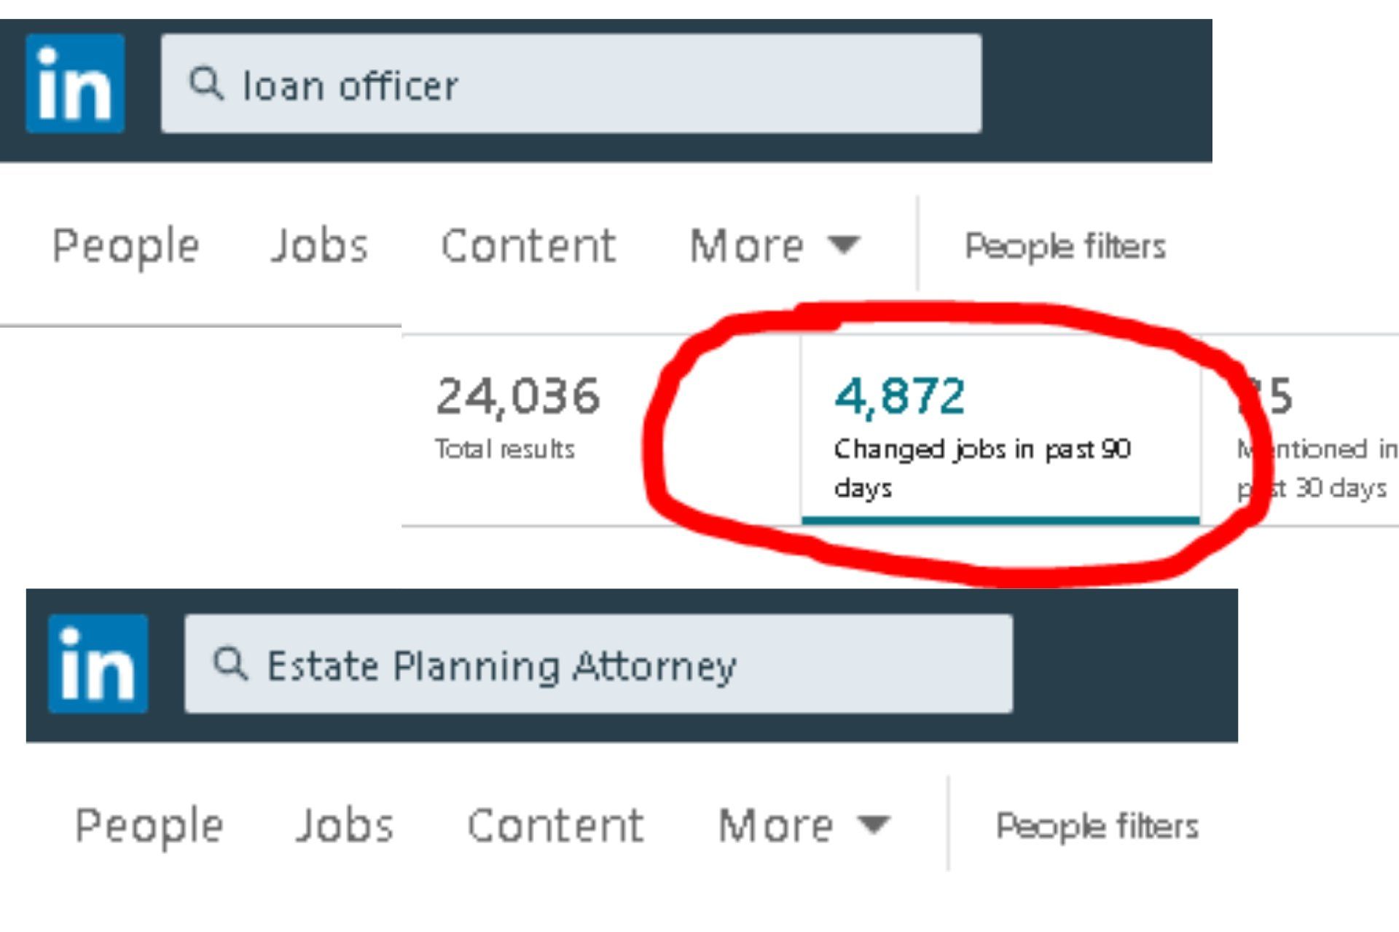Open the top Content tab

(529, 246)
